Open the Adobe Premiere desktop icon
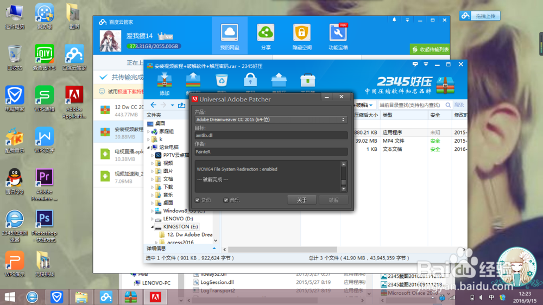The image size is (543, 305). [45, 185]
